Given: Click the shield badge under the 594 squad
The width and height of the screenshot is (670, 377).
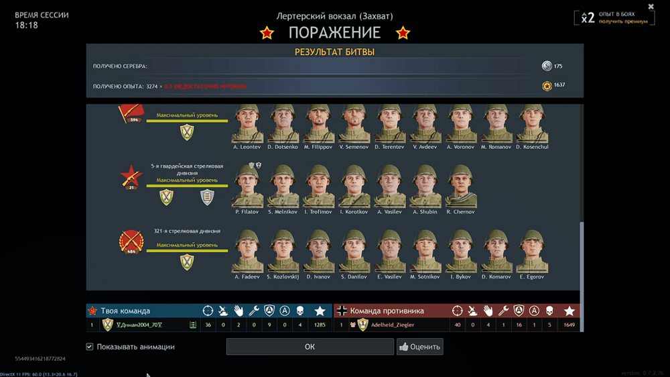Looking at the screenshot, I should (x=187, y=132).
